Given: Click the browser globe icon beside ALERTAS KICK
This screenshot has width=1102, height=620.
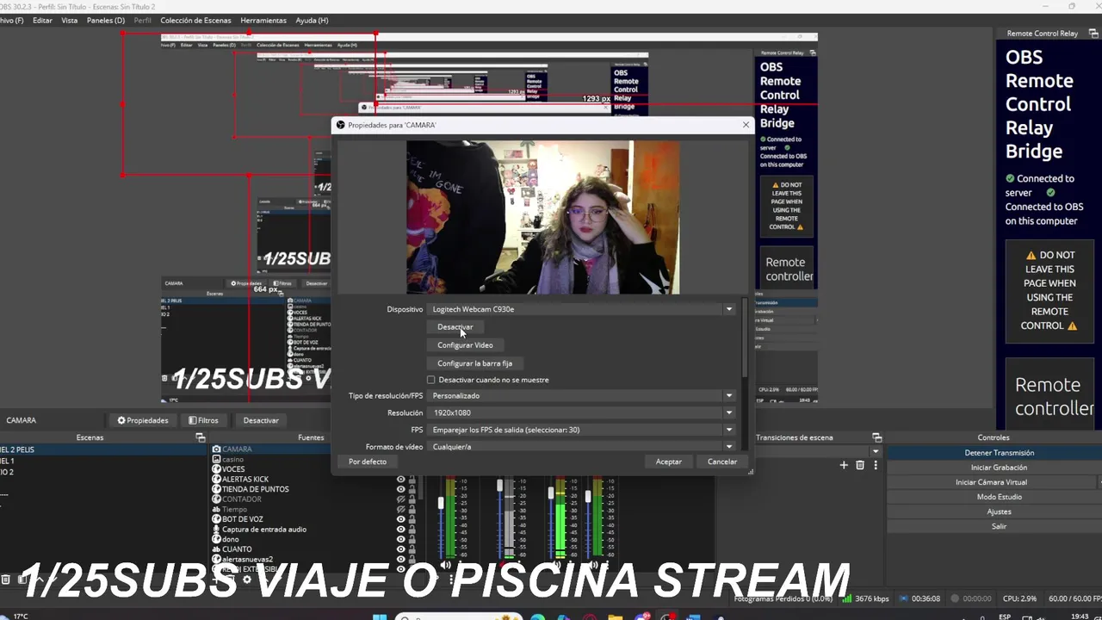Looking at the screenshot, I should (x=216, y=479).
